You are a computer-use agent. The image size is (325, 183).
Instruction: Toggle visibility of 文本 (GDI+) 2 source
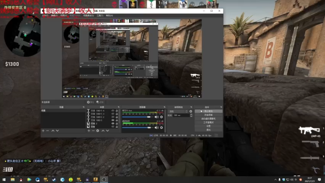coord(113,117)
